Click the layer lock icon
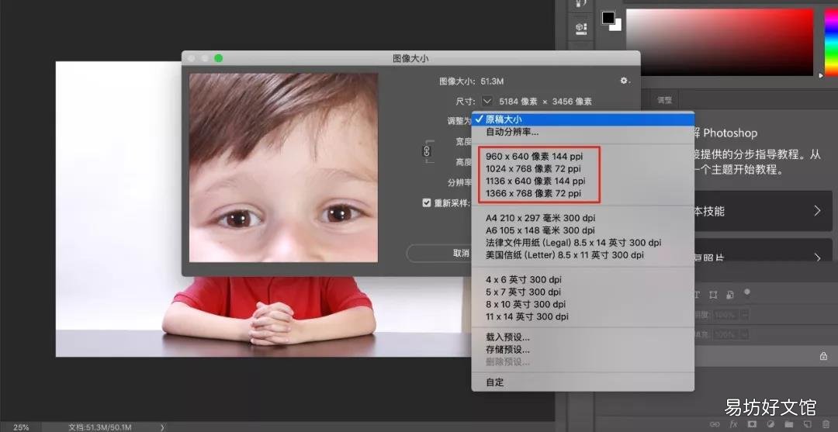This screenshot has width=838, height=432. (823, 356)
